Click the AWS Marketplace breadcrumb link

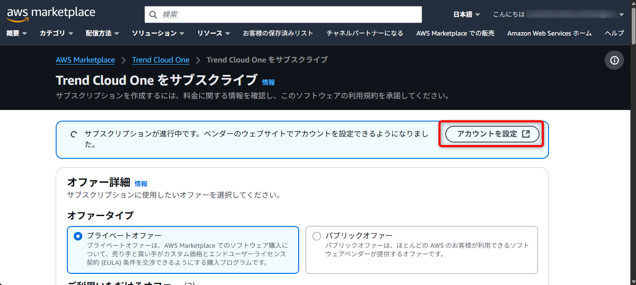point(85,60)
